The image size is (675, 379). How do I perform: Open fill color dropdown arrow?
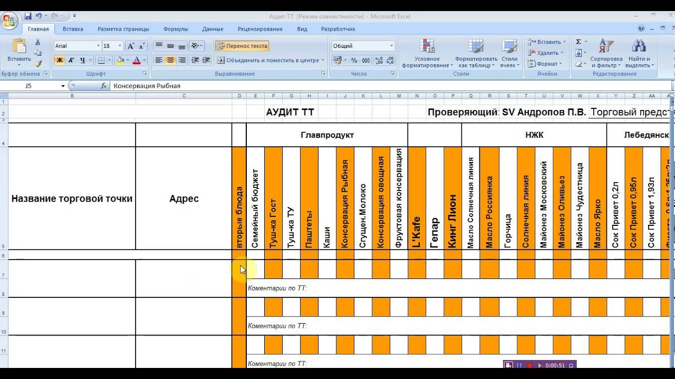pos(128,60)
